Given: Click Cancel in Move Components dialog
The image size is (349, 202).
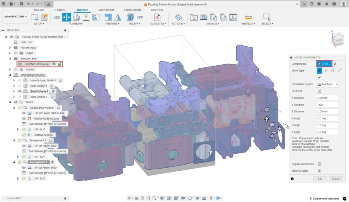Looking at the screenshot, I should click(336, 179).
